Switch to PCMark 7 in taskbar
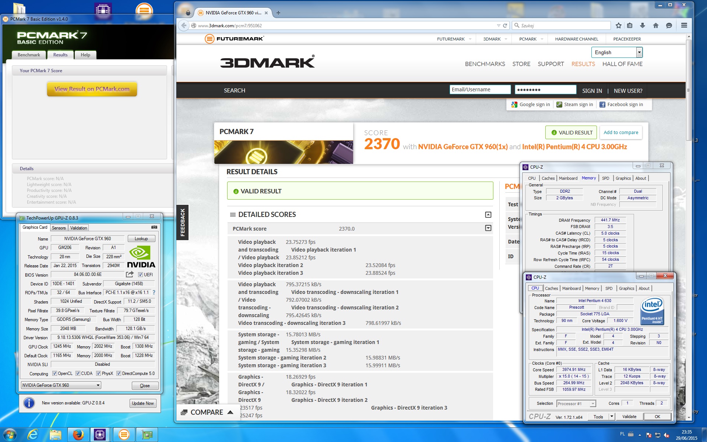 pos(124,435)
